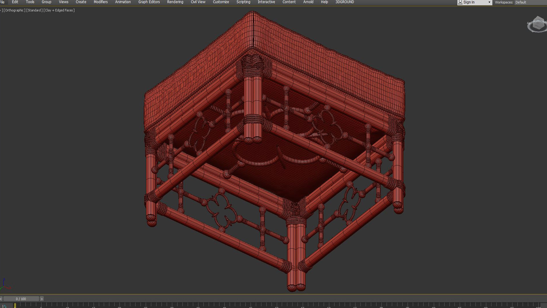Image resolution: width=547 pixels, height=308 pixels.
Task: Click the 0 / 100 time slider
Action: (21, 299)
